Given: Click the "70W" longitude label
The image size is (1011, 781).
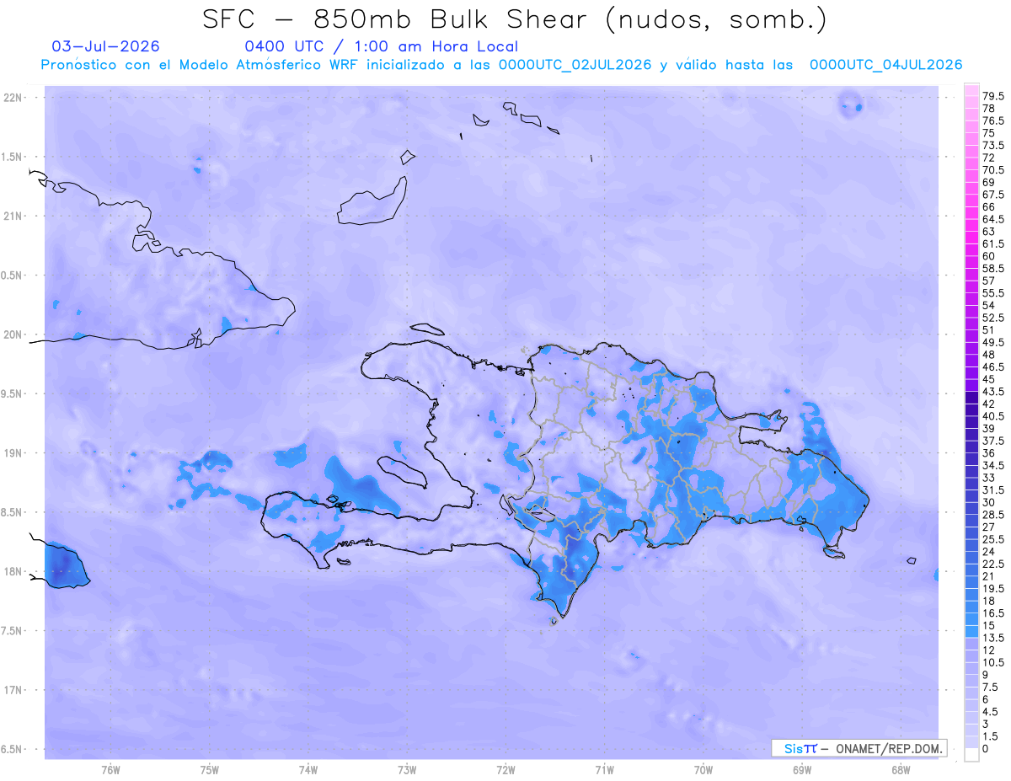Looking at the screenshot, I should coord(703,770).
